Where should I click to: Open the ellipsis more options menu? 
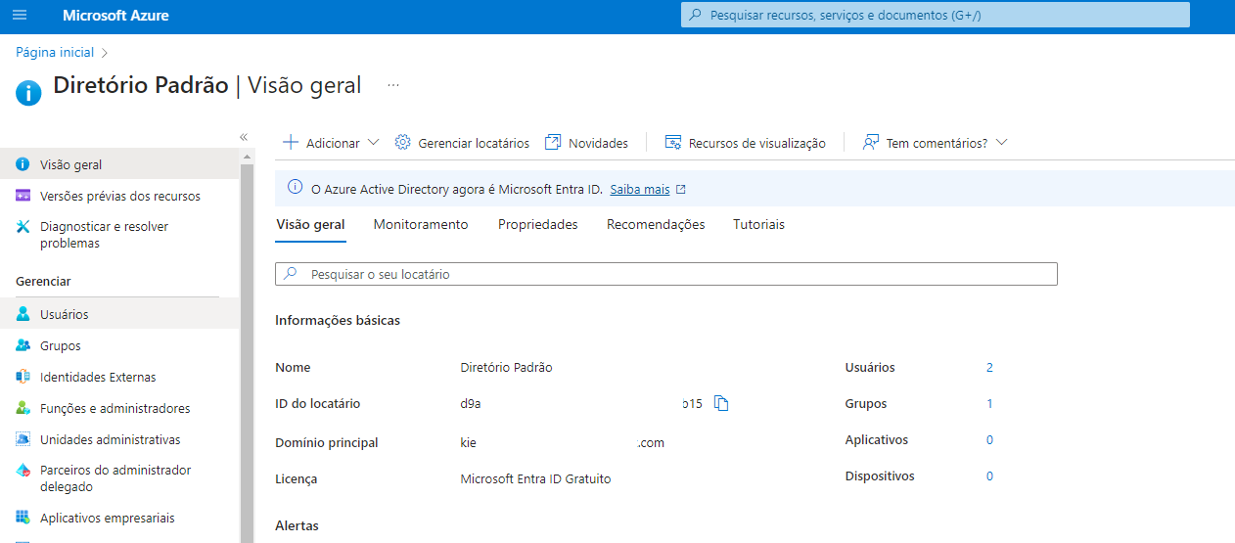point(393,85)
